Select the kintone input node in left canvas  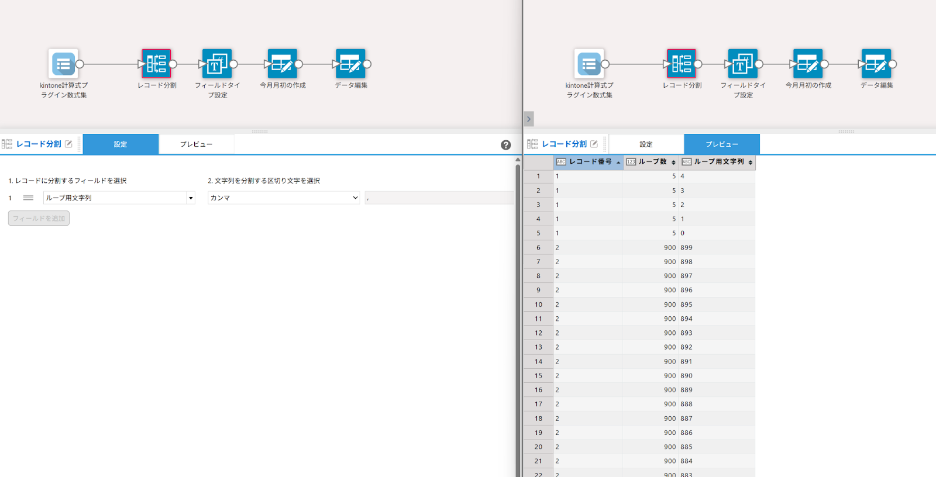pyautogui.click(x=63, y=64)
